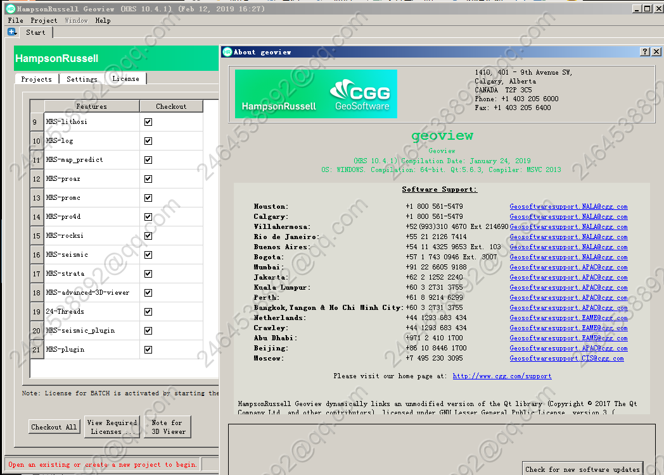Screen dimensions: 664x475
Task: Click the Software Support heading
Action: click(440, 189)
